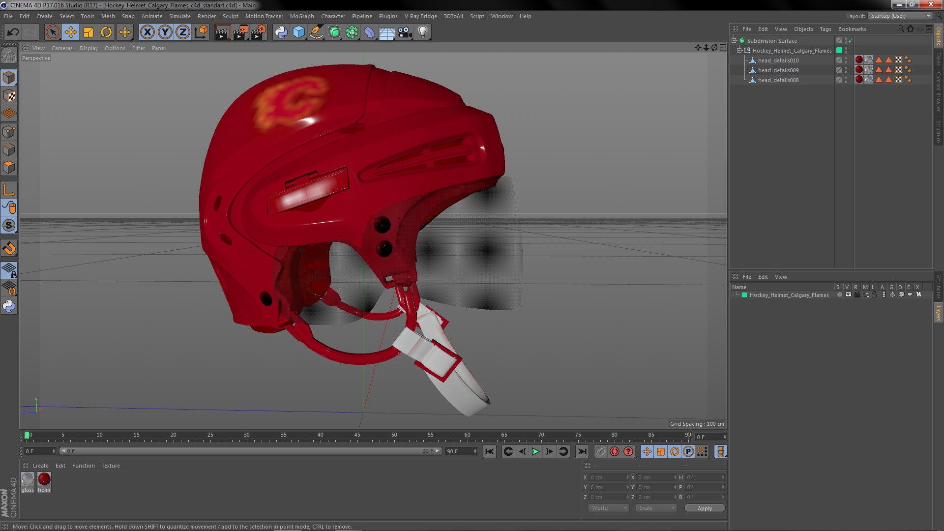Open the Simulate menu
Viewport: 944px width, 531px height.
tap(179, 16)
